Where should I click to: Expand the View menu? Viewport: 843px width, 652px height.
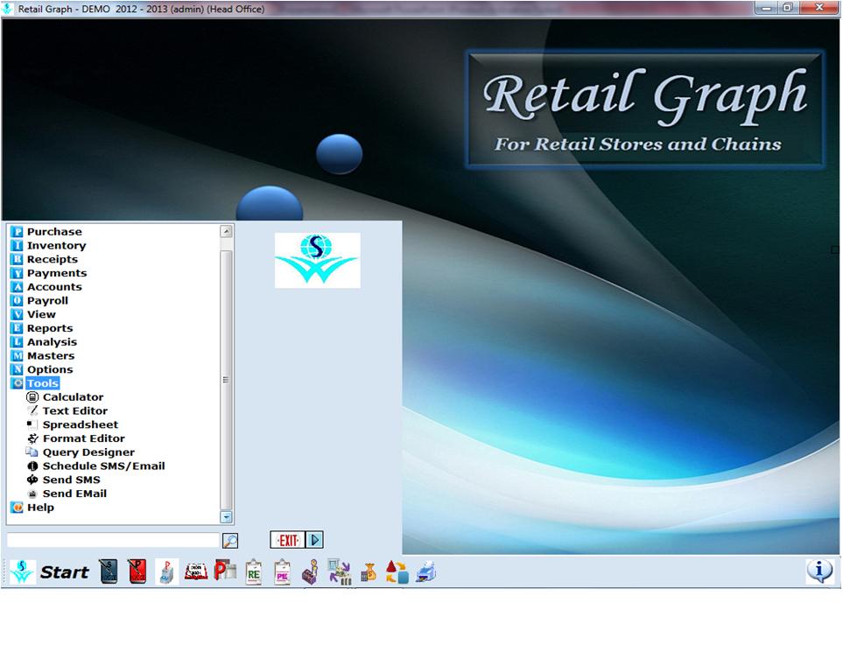tap(41, 314)
